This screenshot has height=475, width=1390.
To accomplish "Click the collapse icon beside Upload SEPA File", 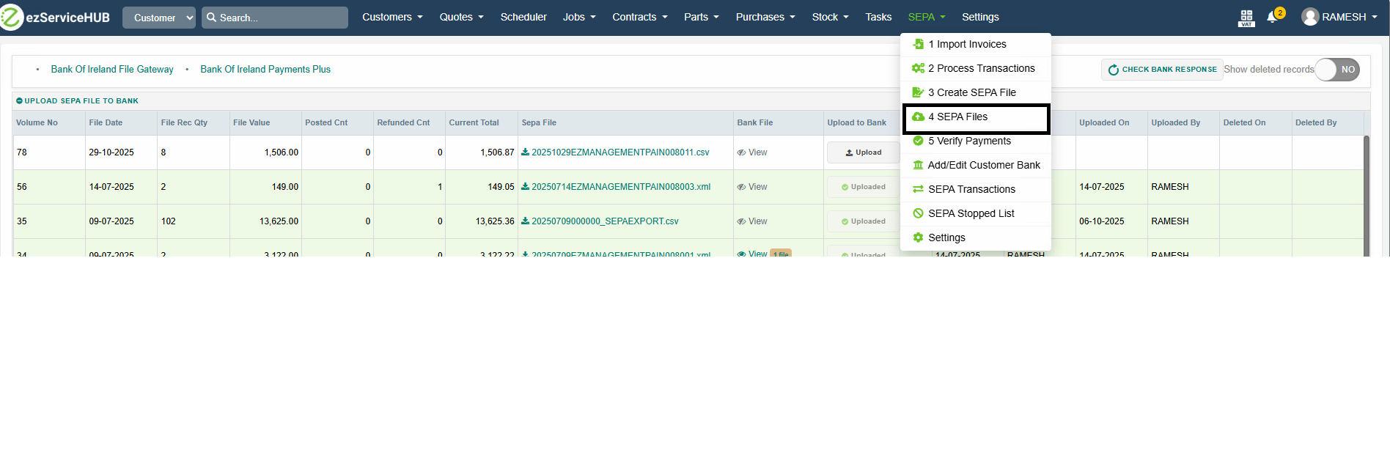I will coord(19,101).
